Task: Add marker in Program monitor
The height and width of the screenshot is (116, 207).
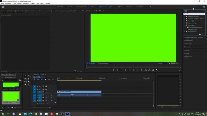Action: 114,70
